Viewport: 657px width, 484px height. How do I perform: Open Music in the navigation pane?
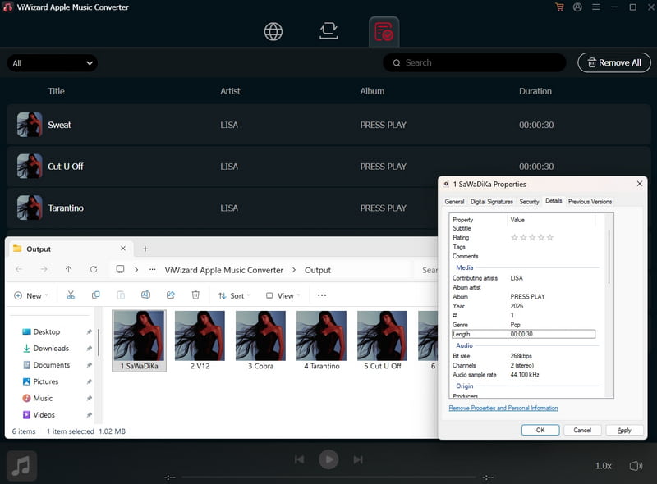[43, 398]
